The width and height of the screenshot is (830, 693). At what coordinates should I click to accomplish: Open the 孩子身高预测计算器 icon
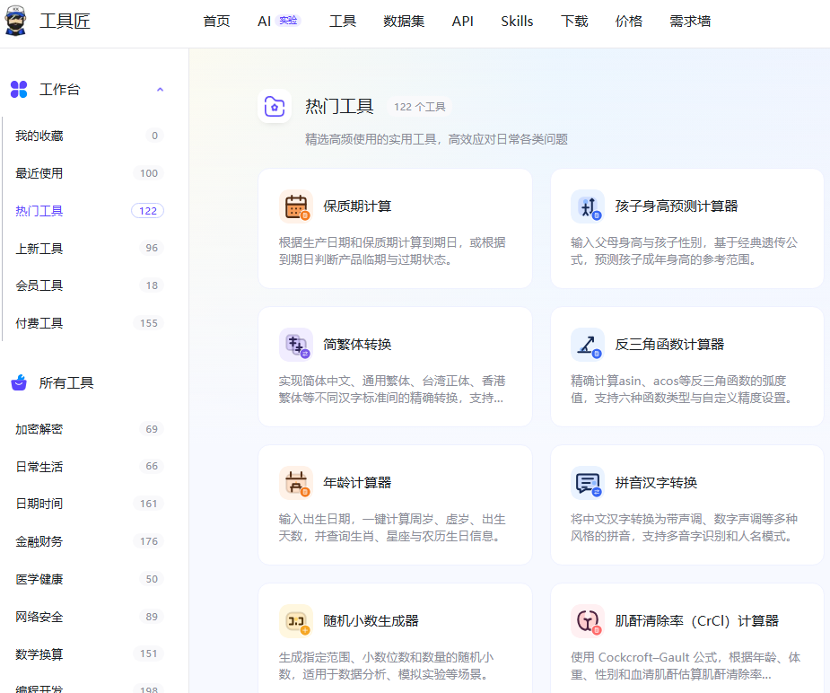(x=588, y=206)
